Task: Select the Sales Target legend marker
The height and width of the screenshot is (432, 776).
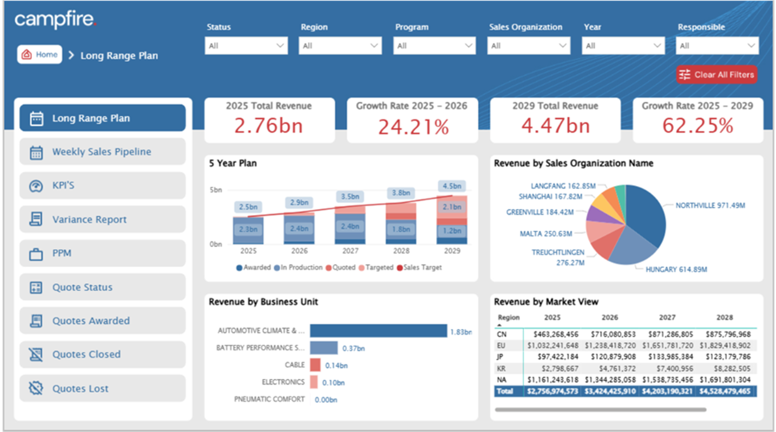Action: 399,268
